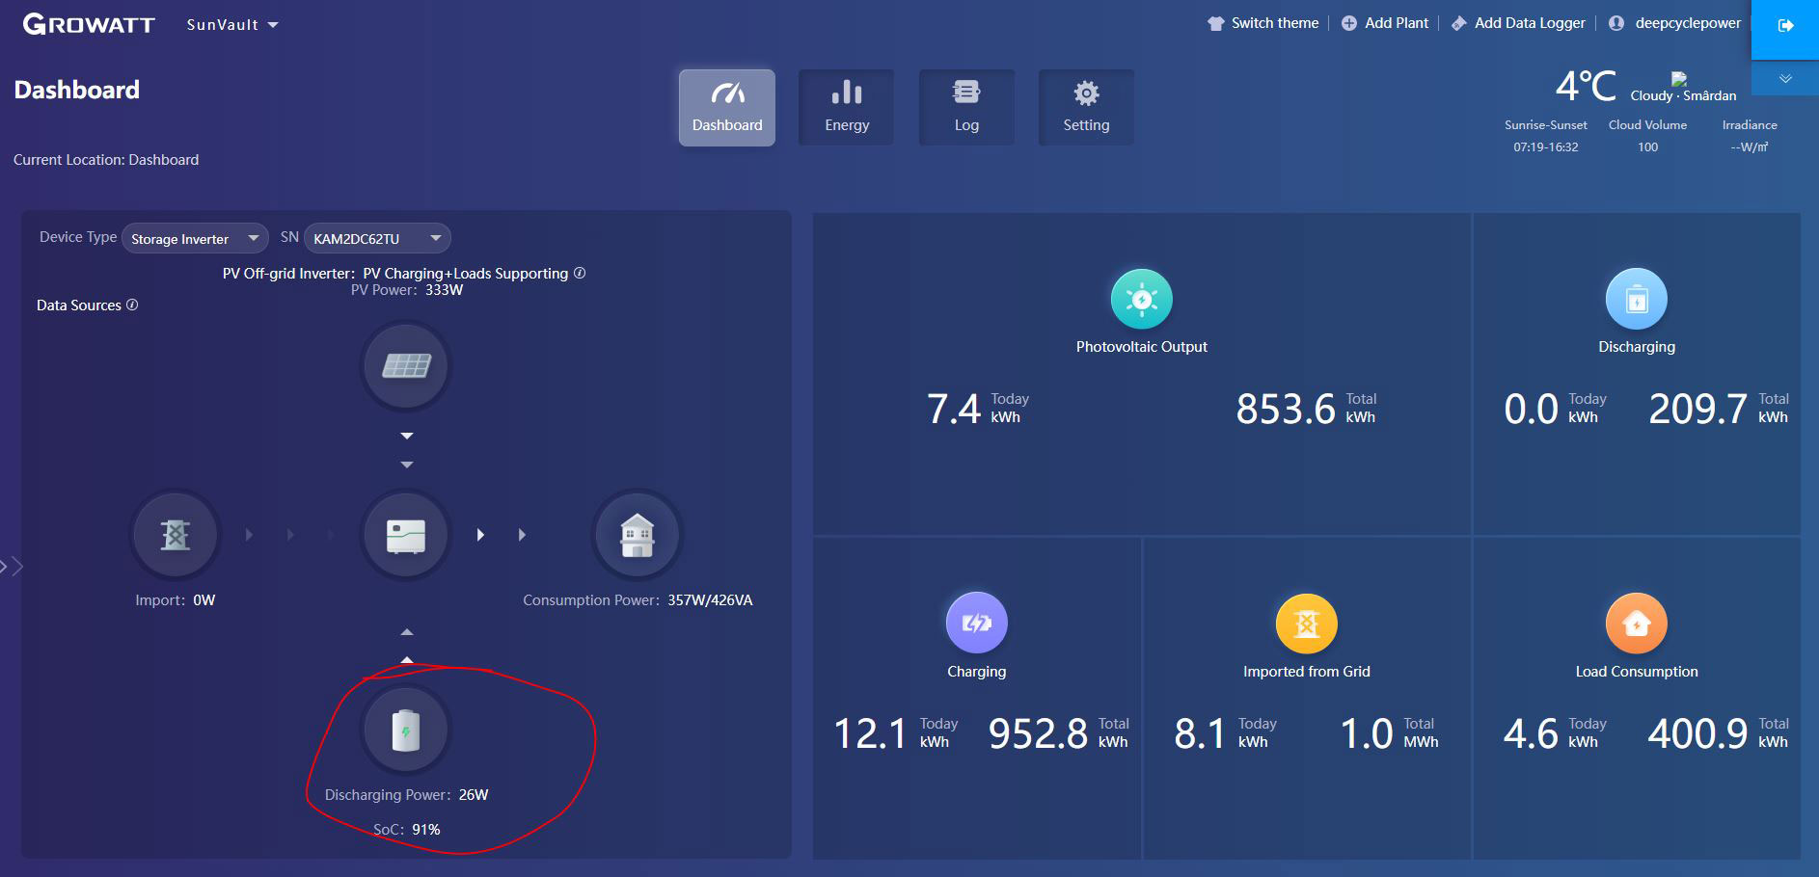Open the Device Type Storage Inverter dropdown
The height and width of the screenshot is (877, 1819).
195,238
